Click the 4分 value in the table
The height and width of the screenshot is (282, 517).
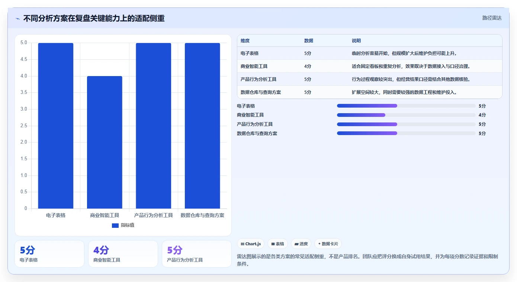coord(308,66)
